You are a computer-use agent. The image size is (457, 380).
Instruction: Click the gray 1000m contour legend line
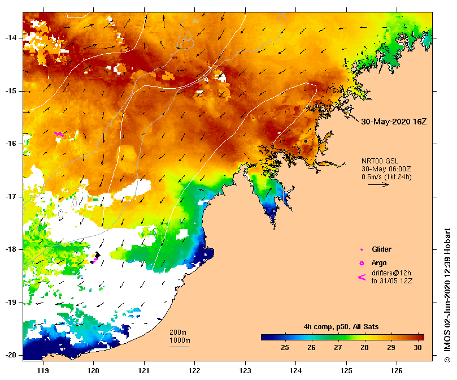click(179, 347)
